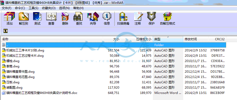Viewport: 237px width, 100px height.
Task: Click the 添加 (Add) toolbar icon
Action: click(x=9, y=18)
